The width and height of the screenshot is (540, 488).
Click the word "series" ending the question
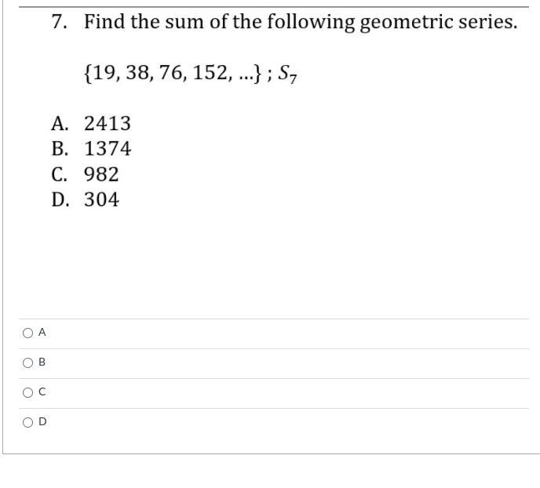(484, 22)
